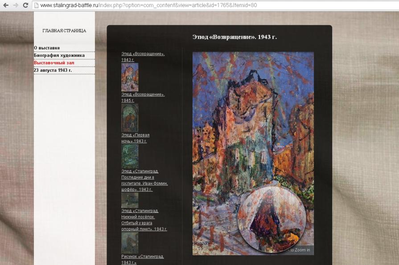The width and height of the screenshot is (399, 265).
Task: Click the heading Этюд «Возвращение». 1943 г.
Action: [234, 37]
